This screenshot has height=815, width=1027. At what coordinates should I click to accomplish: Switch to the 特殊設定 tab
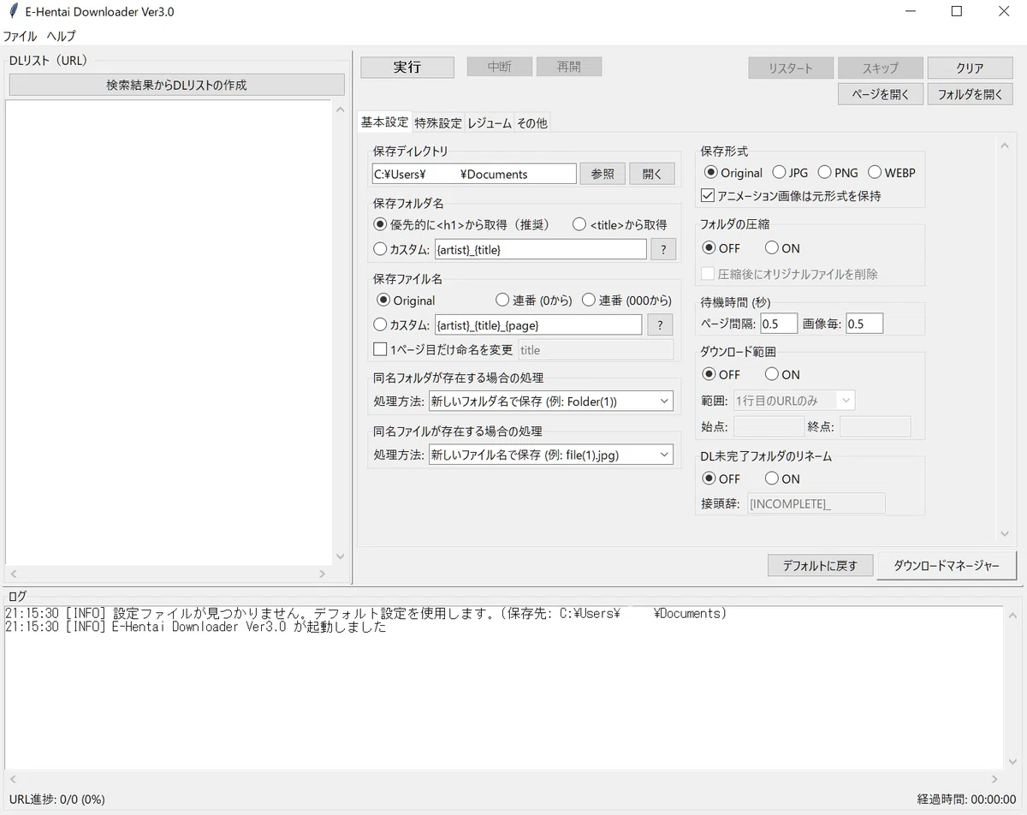tap(438, 123)
